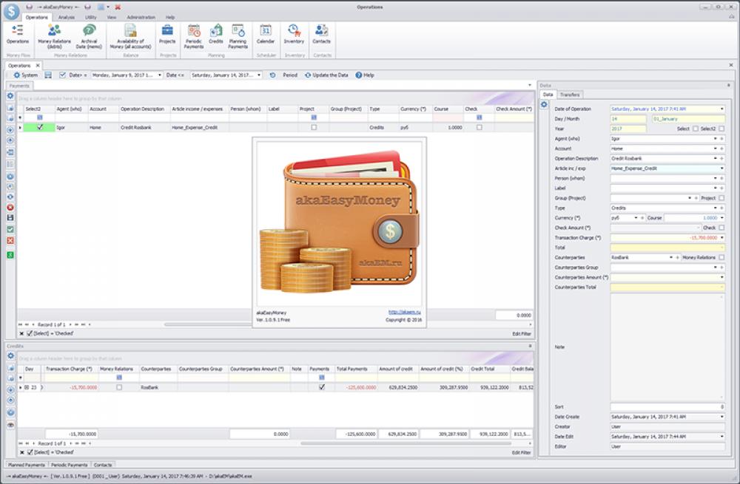The width and height of the screenshot is (740, 484).
Task: Open Money Relations (debts) icon
Action: point(53,33)
